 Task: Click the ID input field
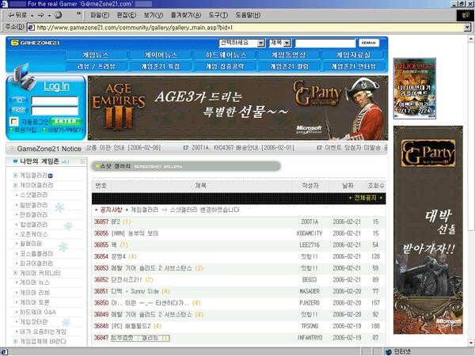pos(54,100)
